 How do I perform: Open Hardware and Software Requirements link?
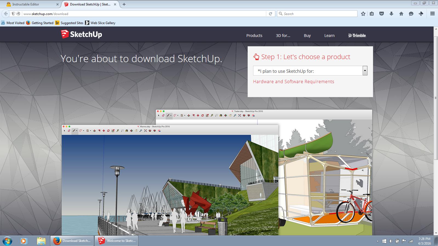(293, 82)
